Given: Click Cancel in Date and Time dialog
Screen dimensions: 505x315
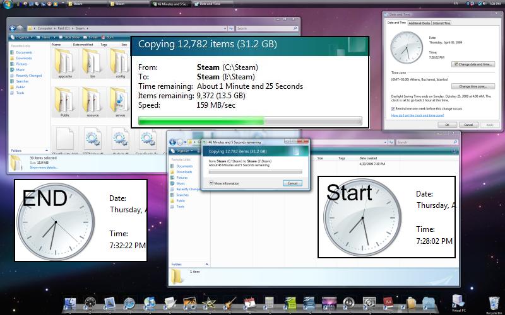Looking at the screenshot, I should tap(468, 125).
